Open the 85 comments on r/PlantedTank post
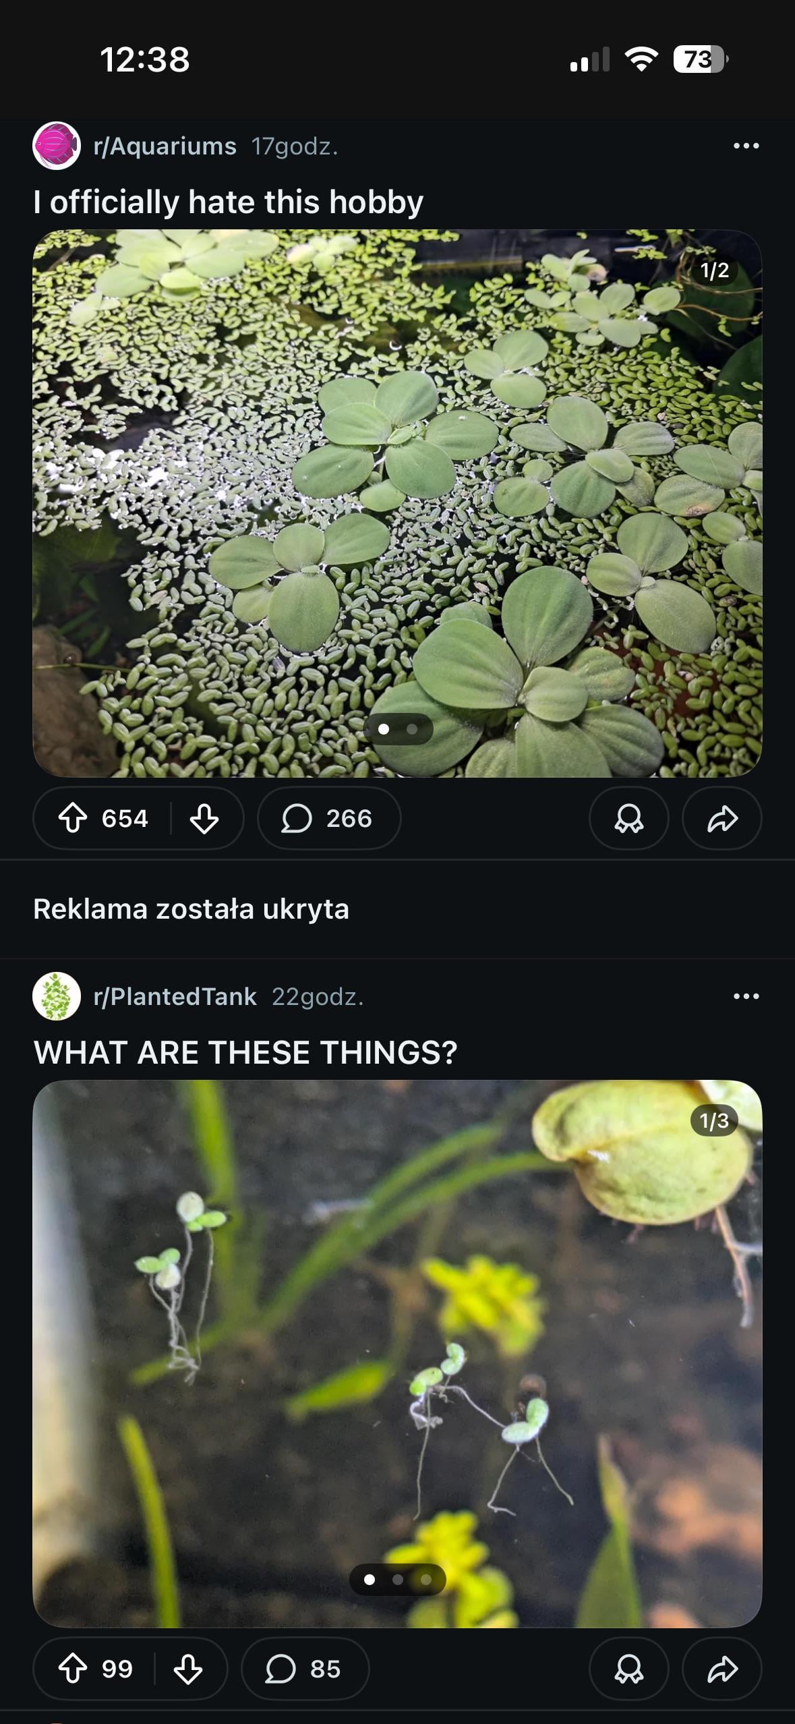The width and height of the screenshot is (795, 1724). click(x=305, y=1669)
